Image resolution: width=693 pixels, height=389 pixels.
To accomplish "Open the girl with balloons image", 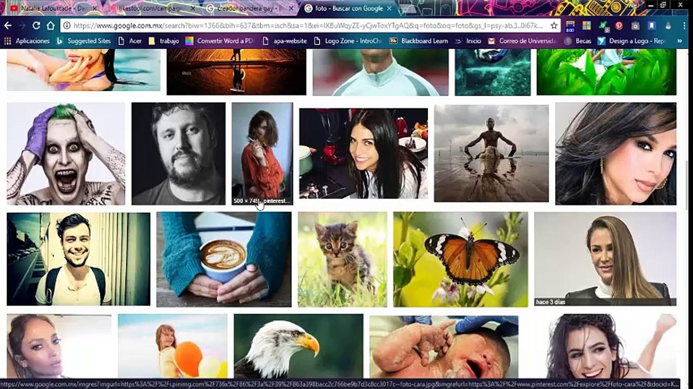I will pos(173,346).
